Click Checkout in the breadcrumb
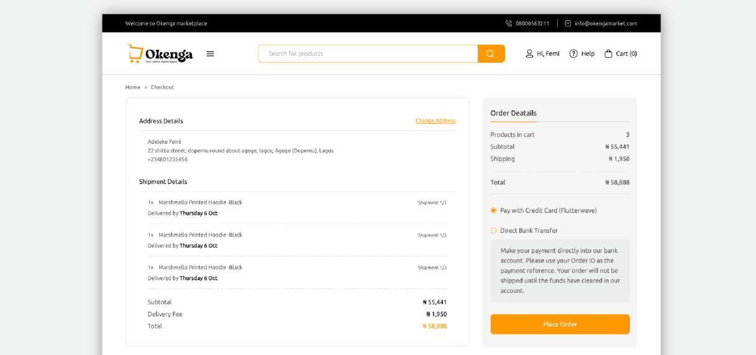The height and width of the screenshot is (355, 756). (162, 88)
